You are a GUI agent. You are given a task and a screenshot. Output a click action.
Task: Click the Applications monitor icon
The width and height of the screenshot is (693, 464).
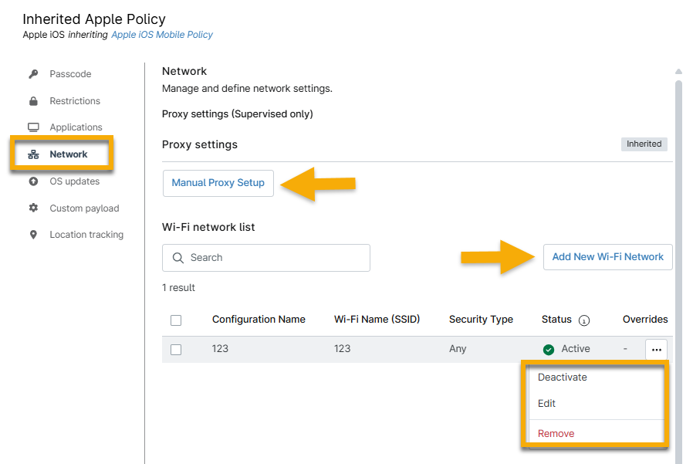coord(33,127)
